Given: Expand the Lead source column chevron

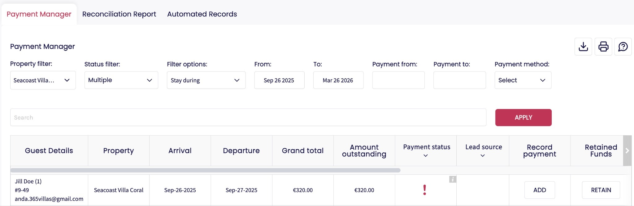Looking at the screenshot, I should click(483, 156).
